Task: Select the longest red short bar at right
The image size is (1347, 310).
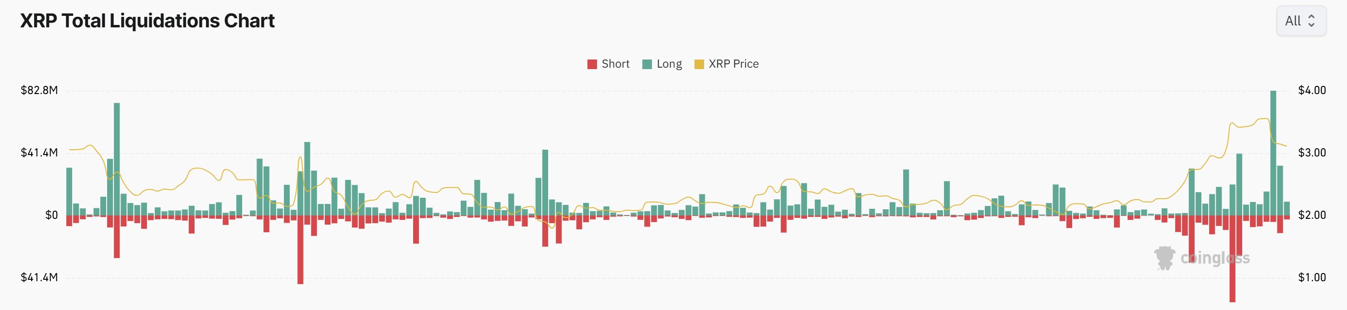Action: pos(1233,259)
